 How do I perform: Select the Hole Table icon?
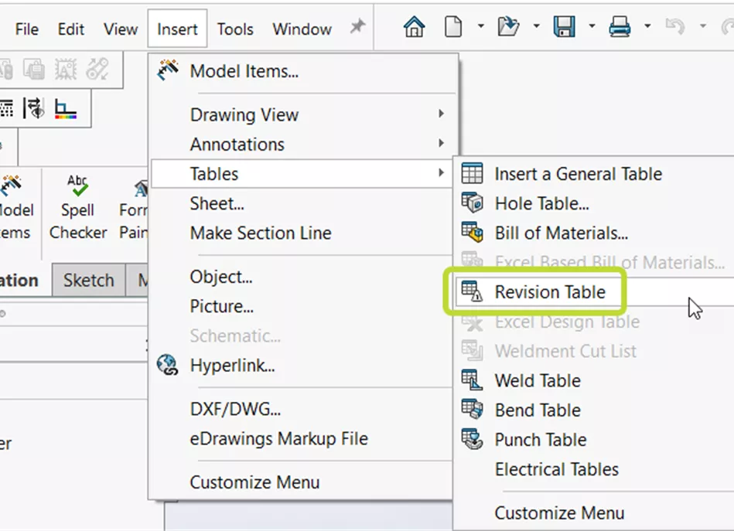(x=472, y=203)
